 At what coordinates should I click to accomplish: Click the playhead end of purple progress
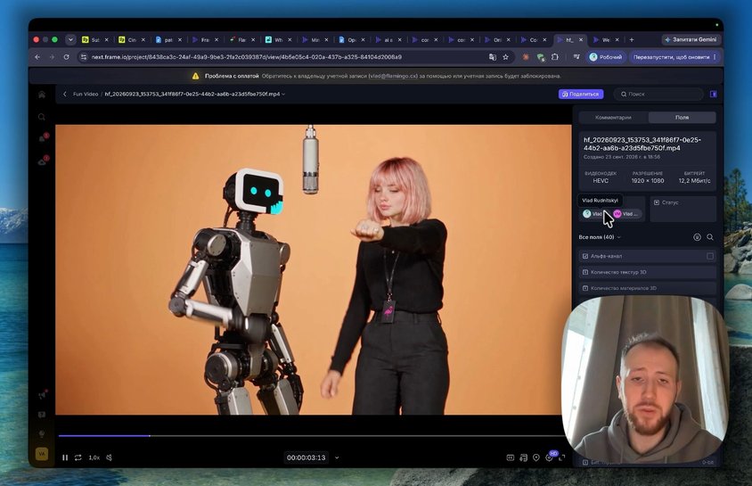[150, 436]
